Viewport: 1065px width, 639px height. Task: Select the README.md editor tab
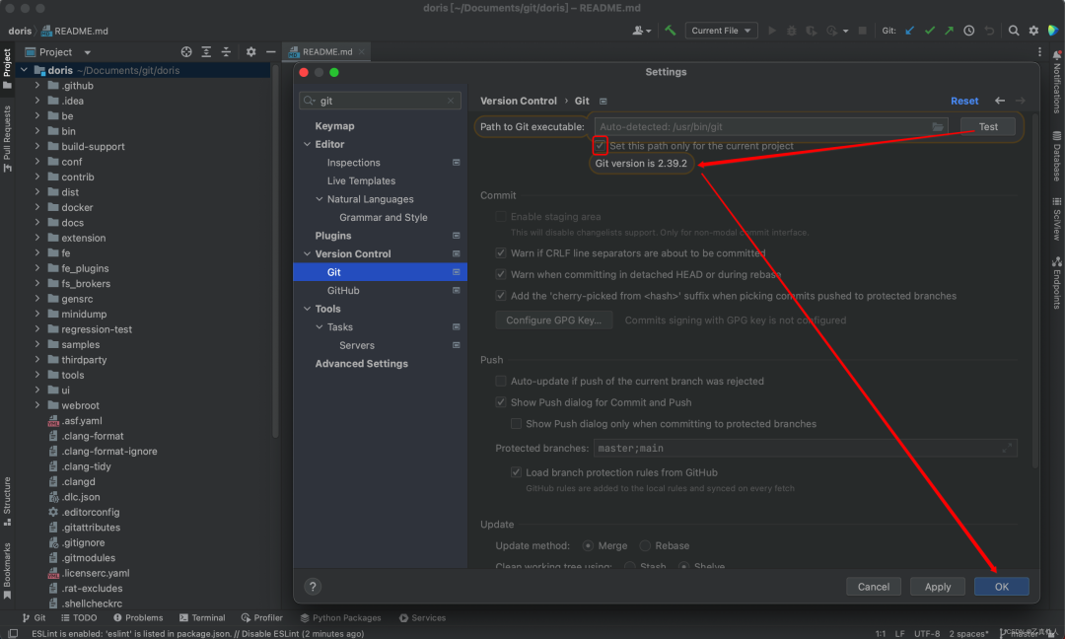click(326, 51)
